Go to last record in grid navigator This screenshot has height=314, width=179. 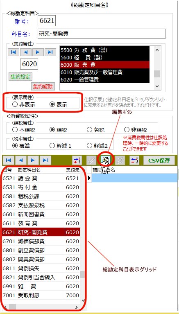45,160
